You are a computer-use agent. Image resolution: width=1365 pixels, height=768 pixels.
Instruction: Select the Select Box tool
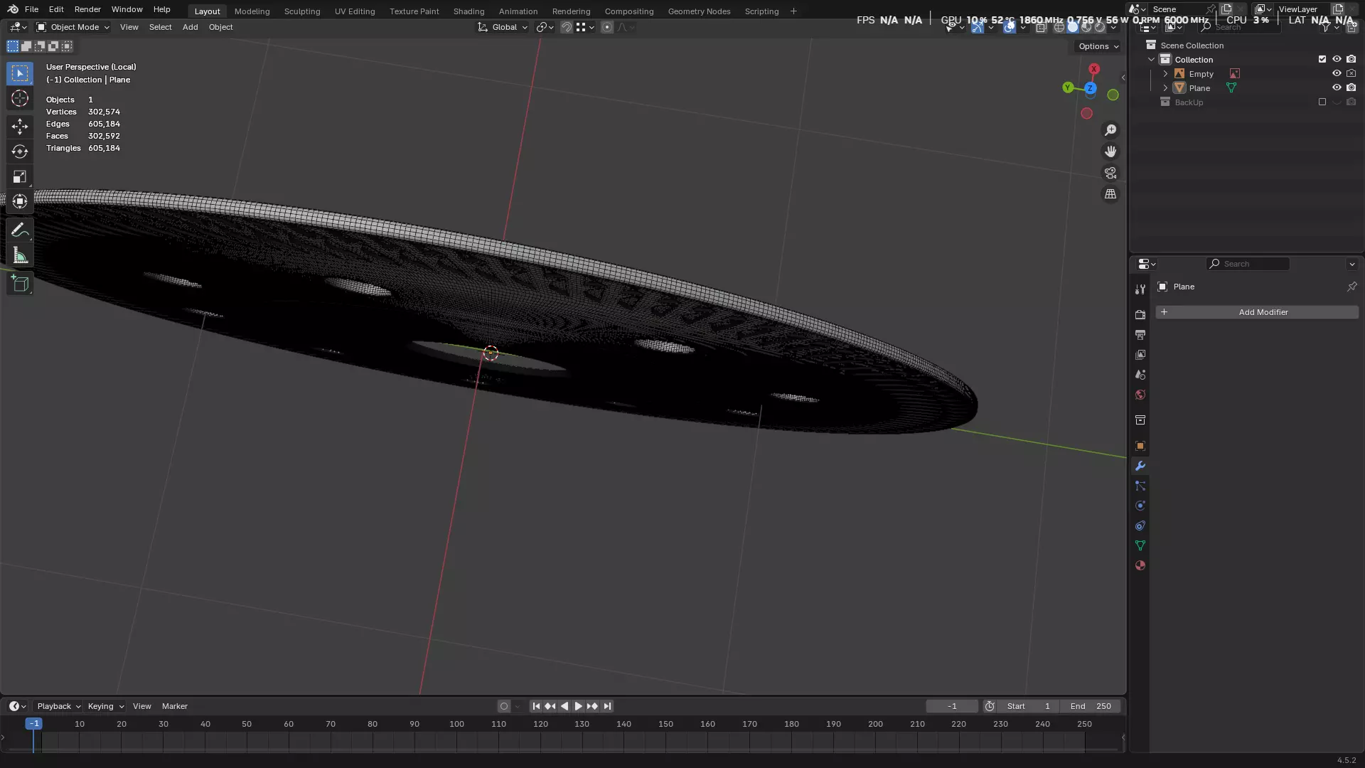pos(20,73)
